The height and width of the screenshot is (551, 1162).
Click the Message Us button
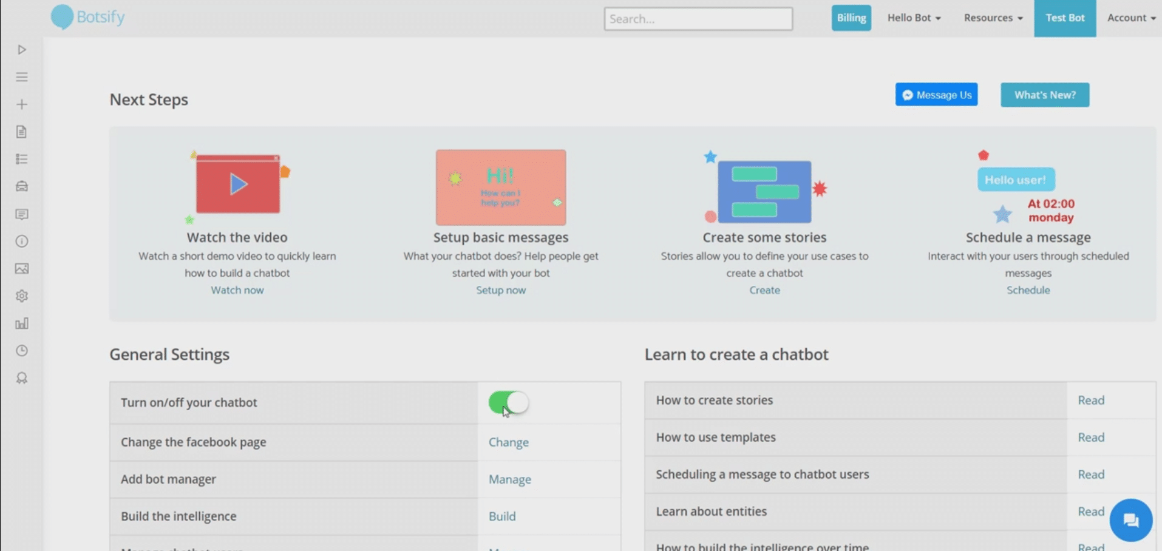936,95
